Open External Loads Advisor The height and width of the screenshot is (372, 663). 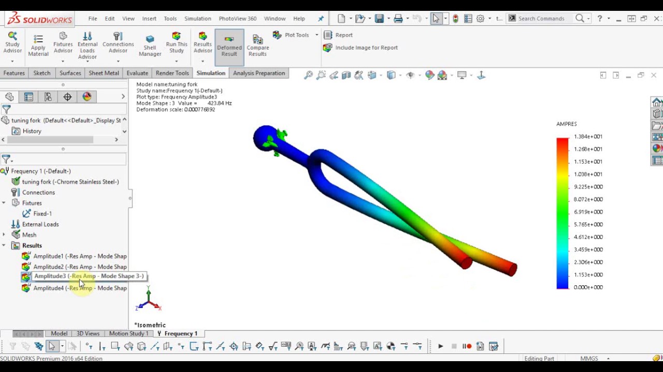[x=87, y=45]
